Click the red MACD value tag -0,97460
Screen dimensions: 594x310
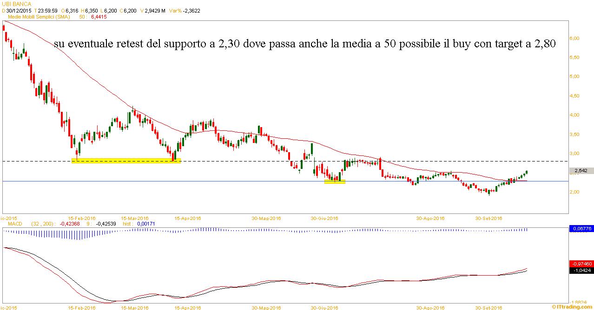pyautogui.click(x=581, y=264)
